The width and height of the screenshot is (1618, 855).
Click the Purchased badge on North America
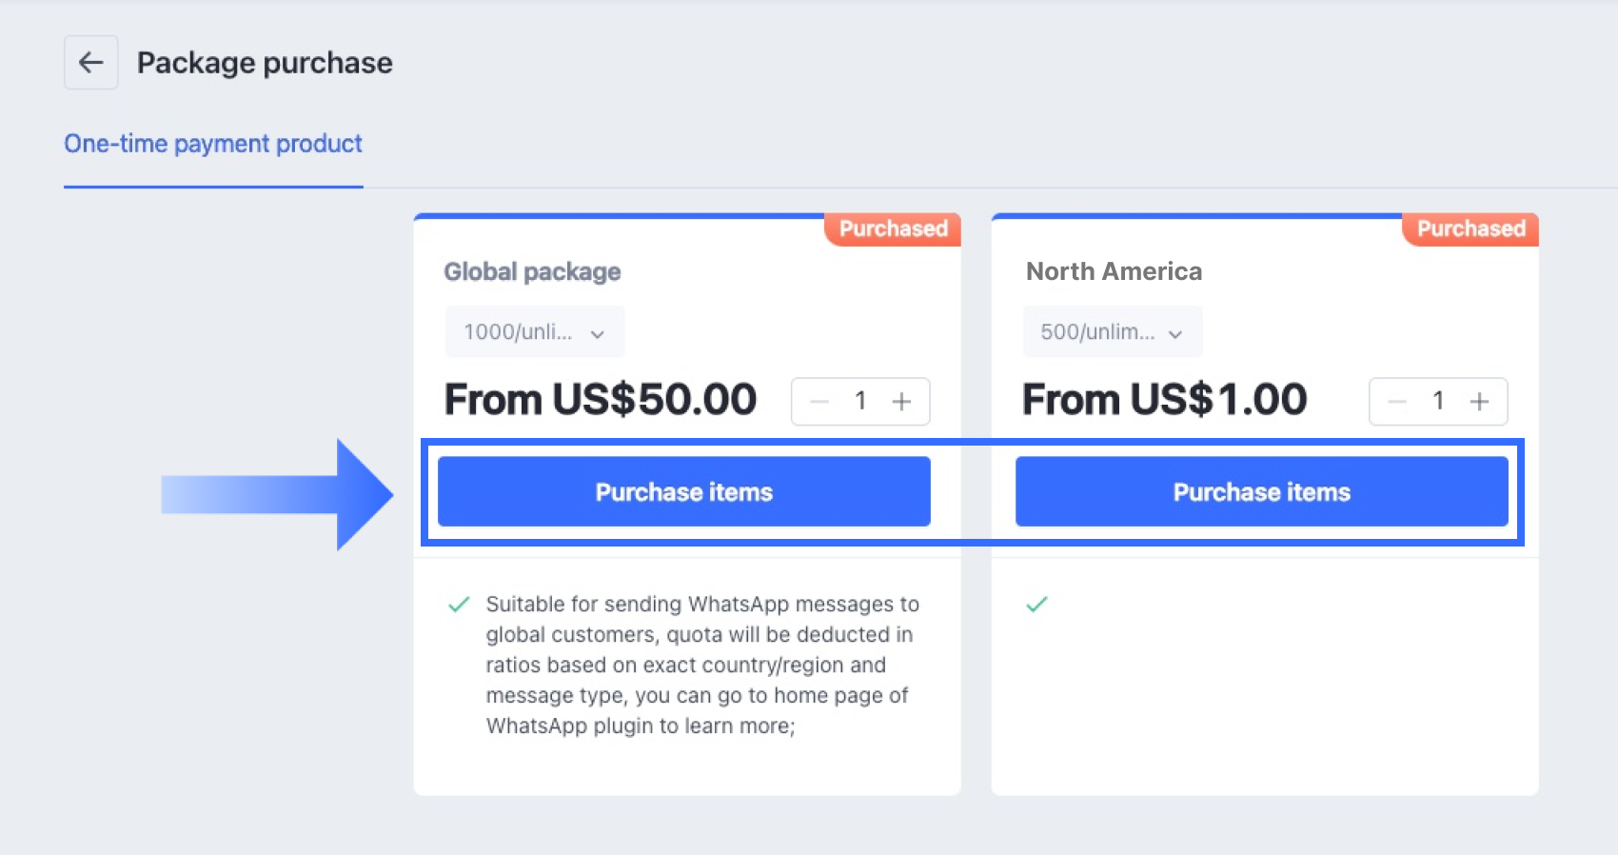pos(1470,229)
